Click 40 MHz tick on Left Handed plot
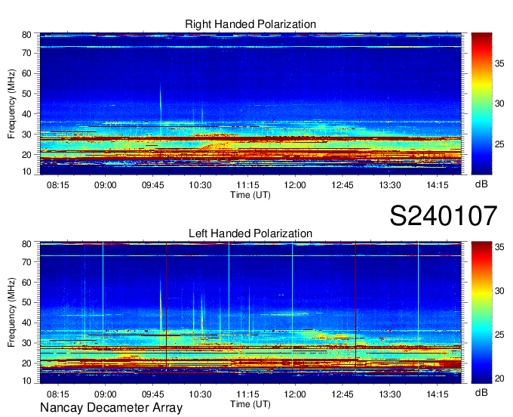The height and width of the screenshot is (417, 513). click(x=26, y=323)
